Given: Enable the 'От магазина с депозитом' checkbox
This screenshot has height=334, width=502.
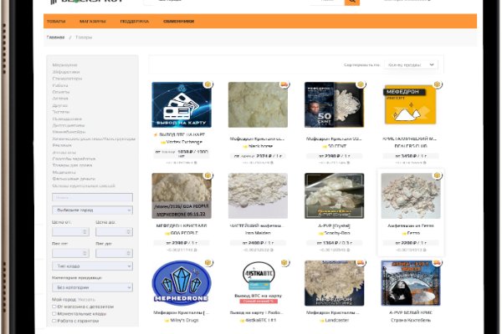Looking at the screenshot, I should [x=54, y=306].
